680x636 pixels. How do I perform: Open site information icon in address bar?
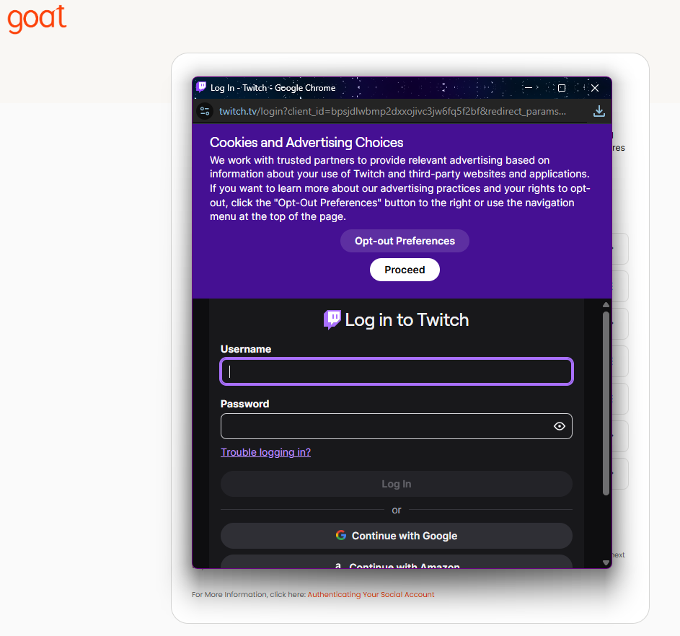click(x=205, y=111)
